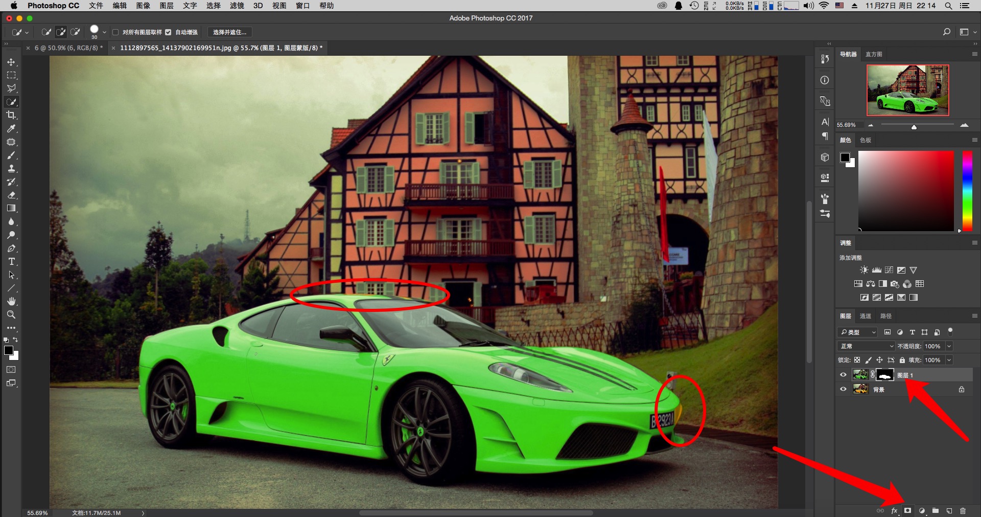Viewport: 981px width, 517px height.
Task: Open the Layers panel options menu
Action: pyautogui.click(x=974, y=316)
